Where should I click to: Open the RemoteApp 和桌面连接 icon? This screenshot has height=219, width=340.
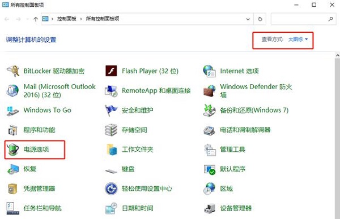[x=111, y=90]
